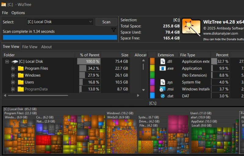This screenshot has height=156, width=244.
Task: Sort by the Allocated column header
Action: (138, 55)
